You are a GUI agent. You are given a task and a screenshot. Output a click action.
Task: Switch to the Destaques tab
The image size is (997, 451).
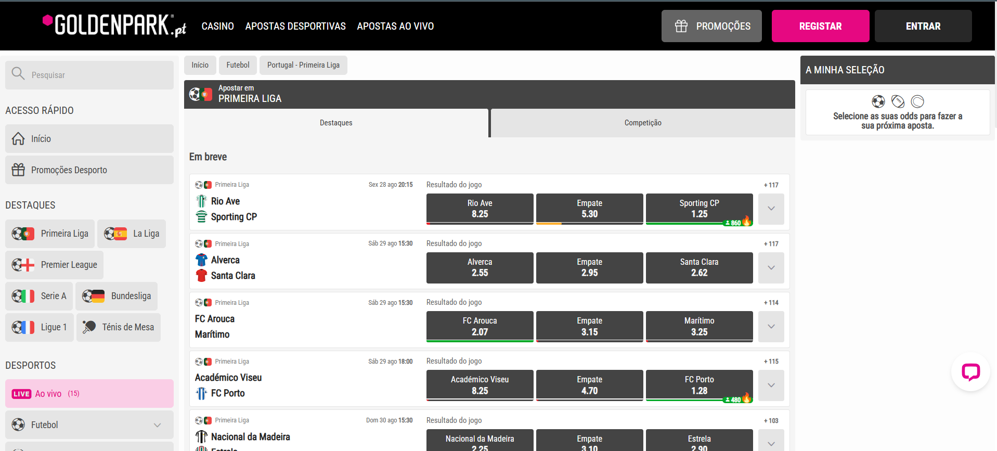coord(336,123)
